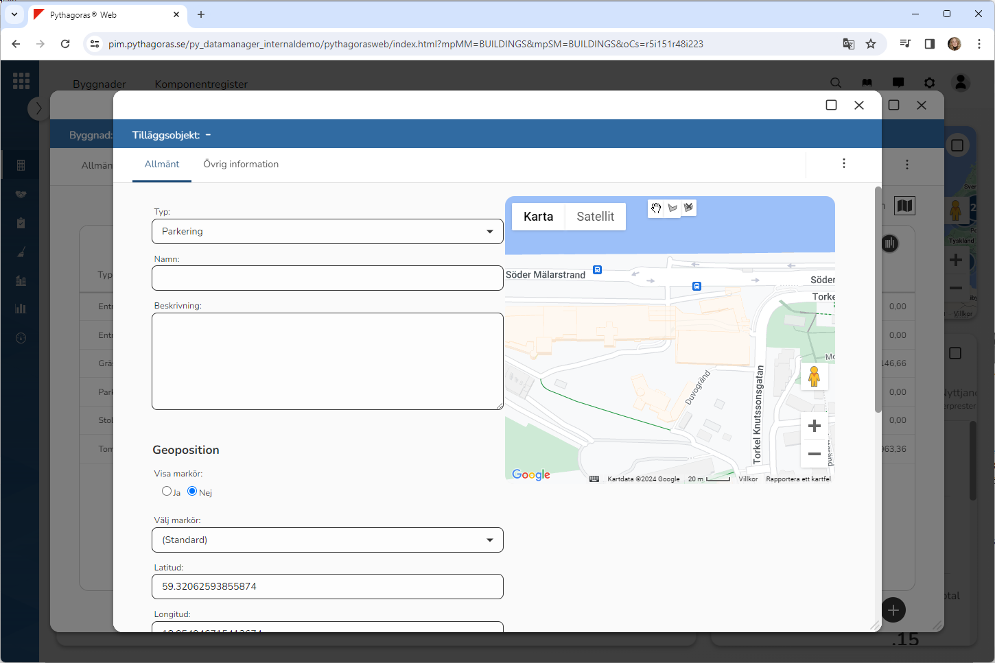The height and width of the screenshot is (663, 995).
Task: Zoom in on the map
Action: point(814,426)
